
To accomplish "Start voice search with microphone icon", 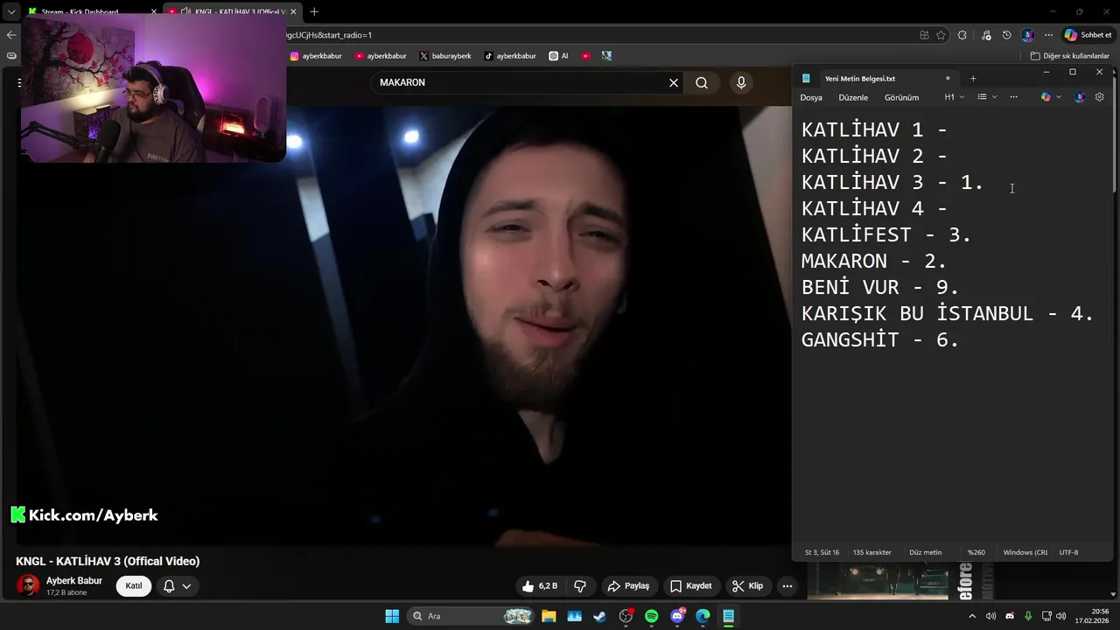I will [x=741, y=82].
